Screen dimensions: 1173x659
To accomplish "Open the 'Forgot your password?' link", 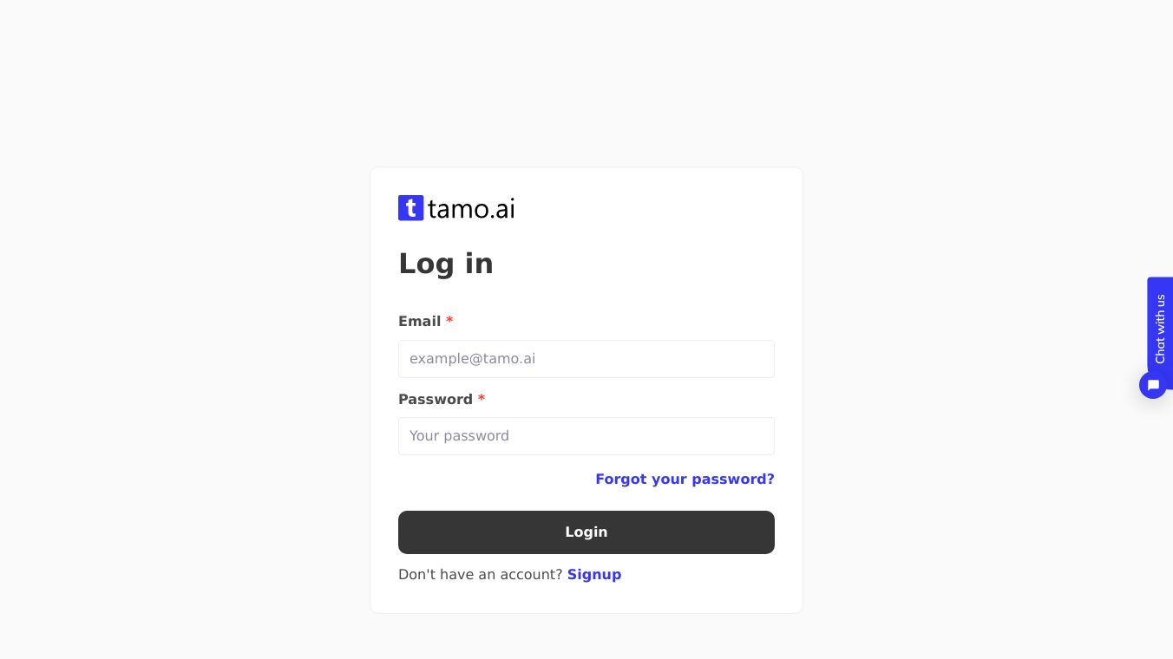I will pyautogui.click(x=685, y=480).
